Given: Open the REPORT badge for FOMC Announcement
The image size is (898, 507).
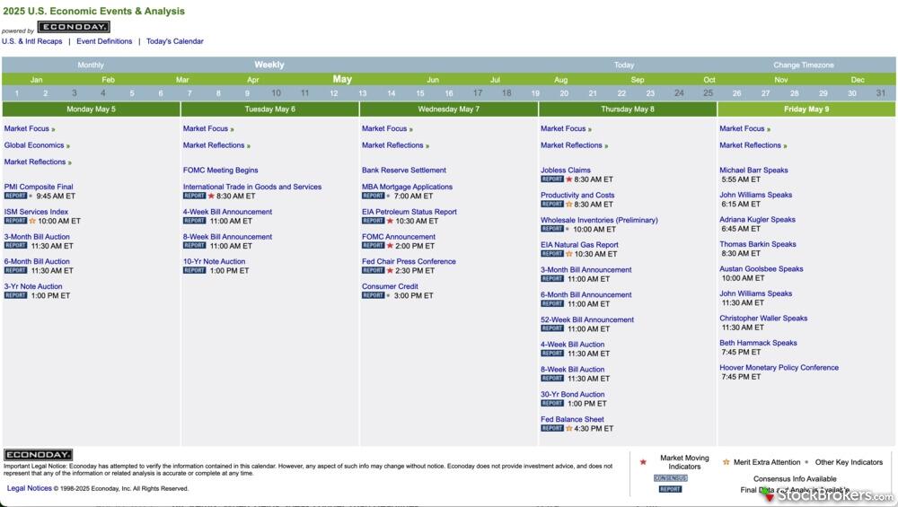Looking at the screenshot, I should [373, 246].
